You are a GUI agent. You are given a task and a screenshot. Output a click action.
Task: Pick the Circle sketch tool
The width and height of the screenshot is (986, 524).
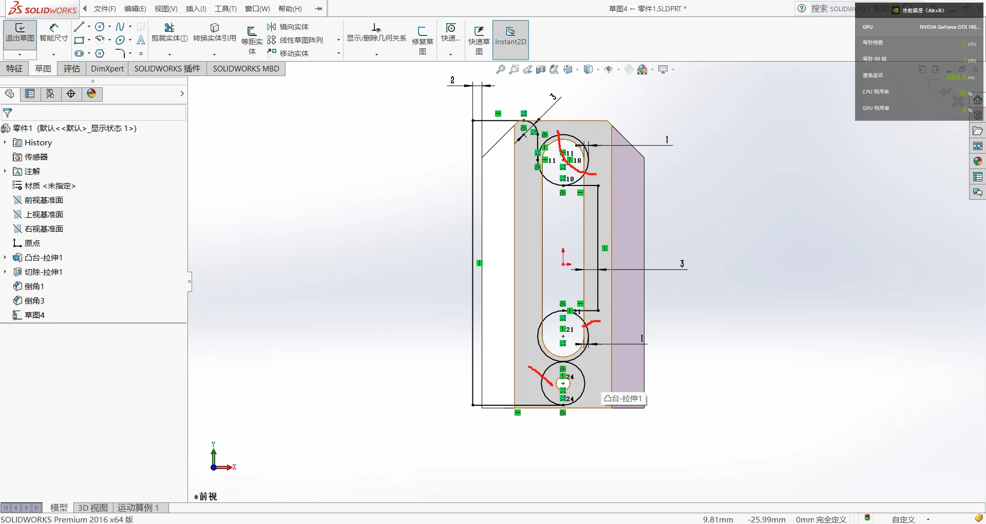pos(100,27)
